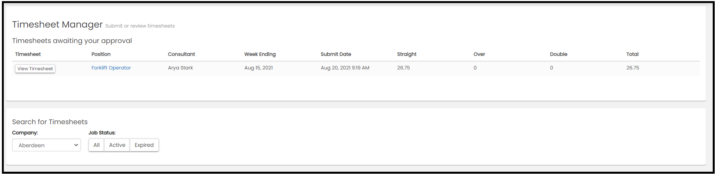
Task: Open the Forklift Operator position link
Action: point(111,68)
